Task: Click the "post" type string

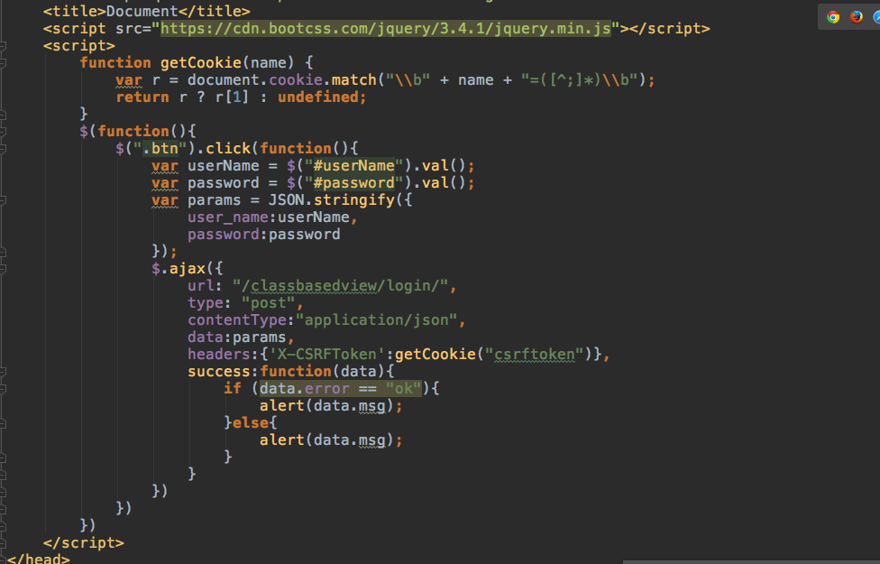Action: (x=269, y=303)
